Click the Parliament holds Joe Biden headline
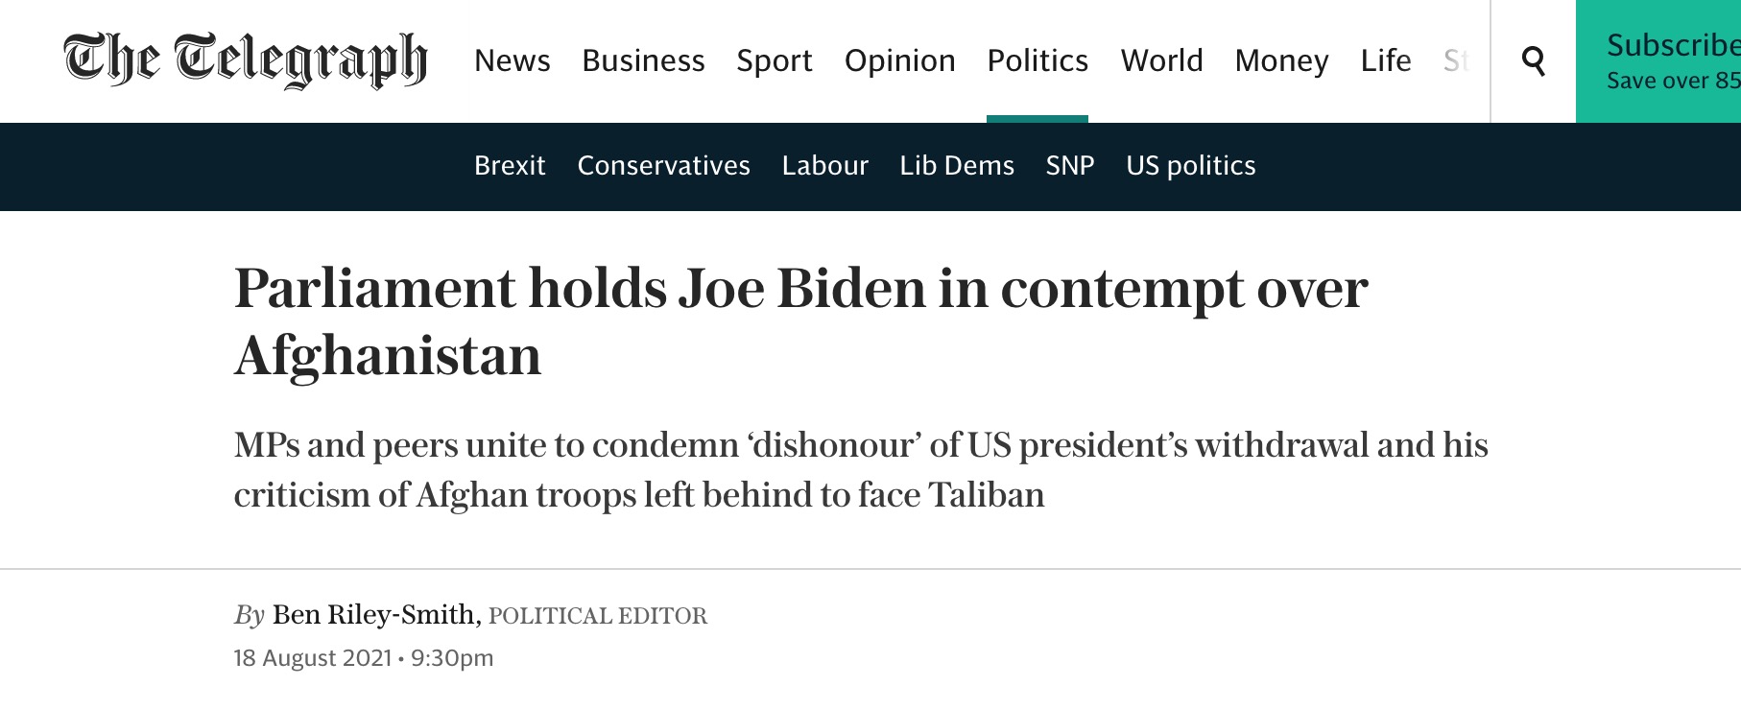This screenshot has width=1741, height=710. [x=800, y=322]
